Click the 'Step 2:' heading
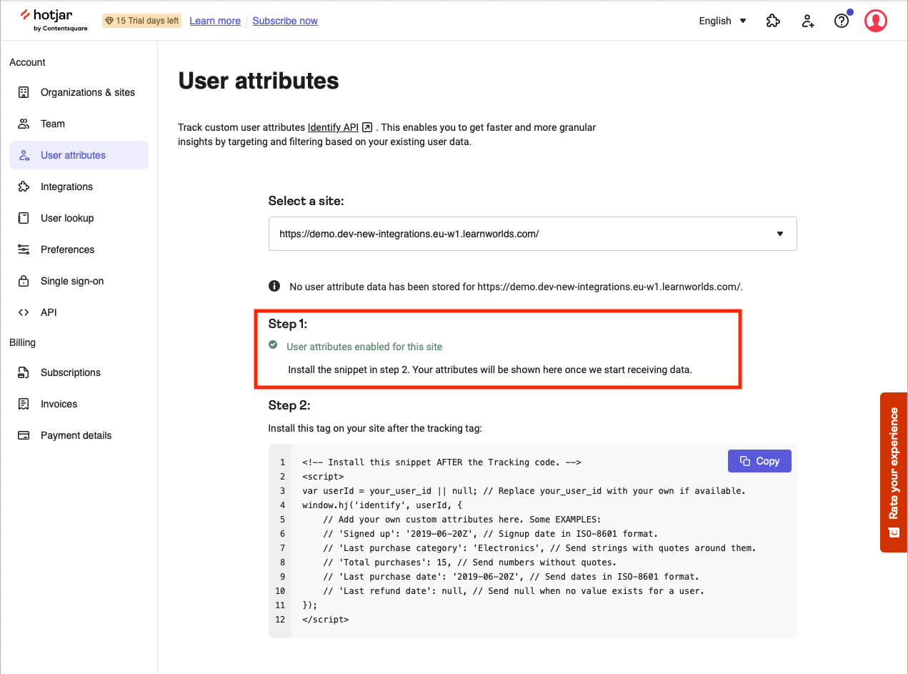This screenshot has height=674, width=908. coord(289,405)
